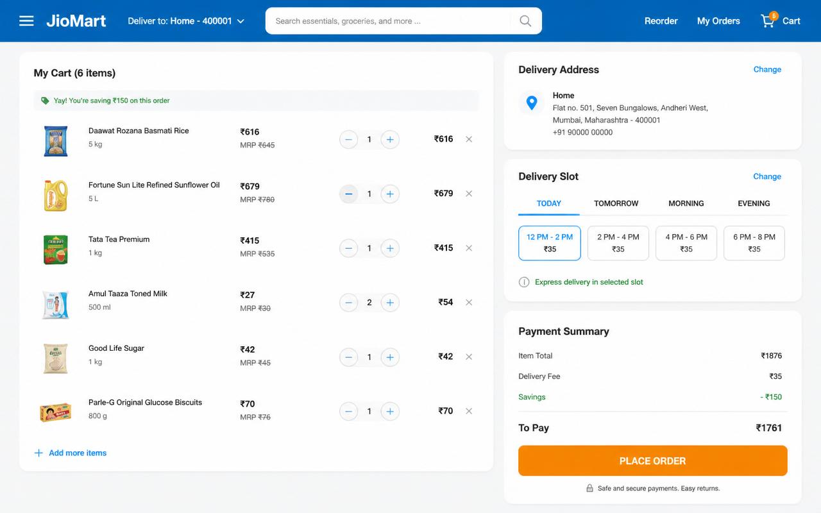The width and height of the screenshot is (821, 513).
Task: Select the 6 PM - 8 PM slot
Action: click(x=754, y=243)
